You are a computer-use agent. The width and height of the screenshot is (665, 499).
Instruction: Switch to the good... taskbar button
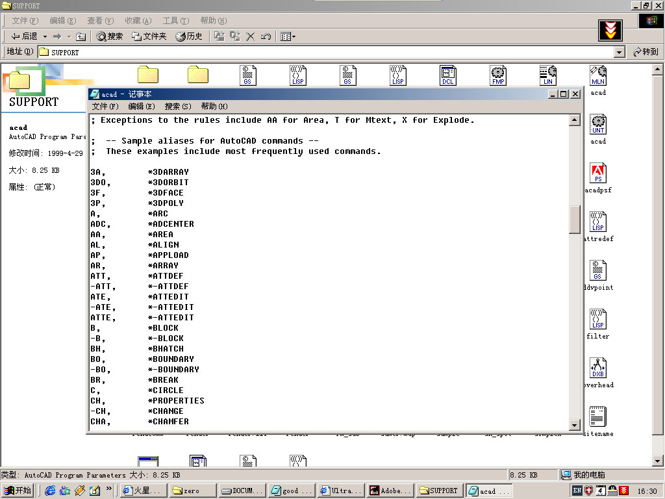[x=292, y=491]
